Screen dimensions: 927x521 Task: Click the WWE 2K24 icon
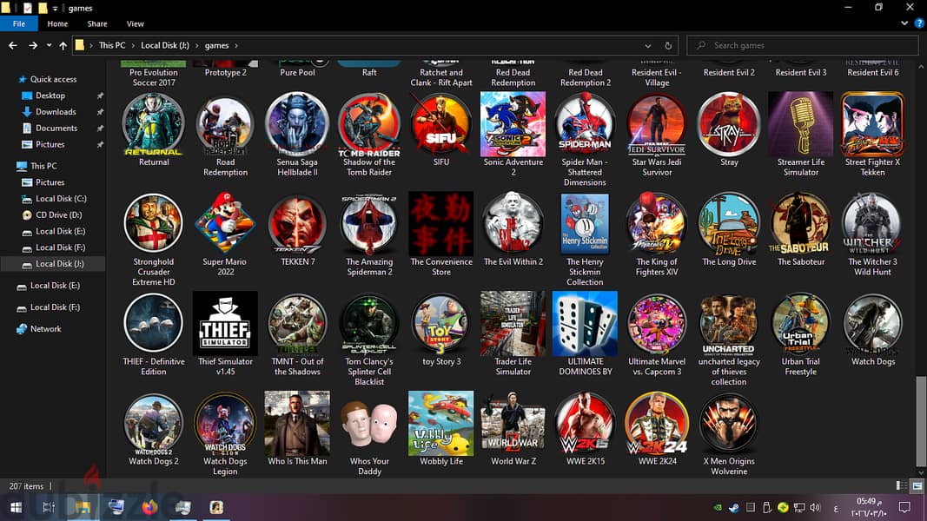(657, 423)
